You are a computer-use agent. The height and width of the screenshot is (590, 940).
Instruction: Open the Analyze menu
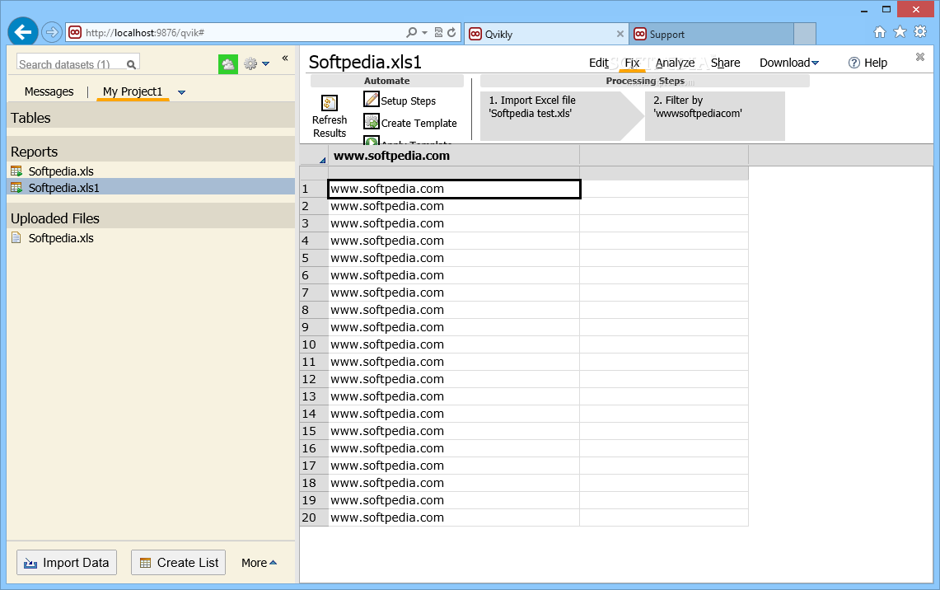tap(675, 63)
